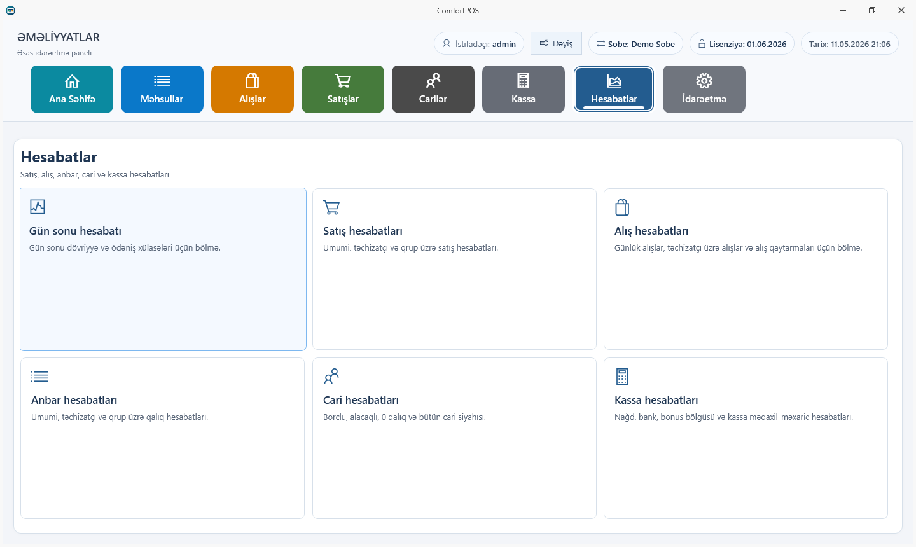Restore down the ComfortPOS window
The image size is (916, 547).
pos(872,10)
